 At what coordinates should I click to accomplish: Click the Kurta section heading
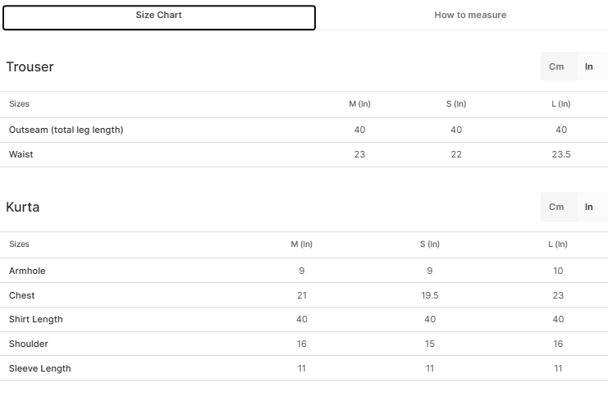[23, 207]
